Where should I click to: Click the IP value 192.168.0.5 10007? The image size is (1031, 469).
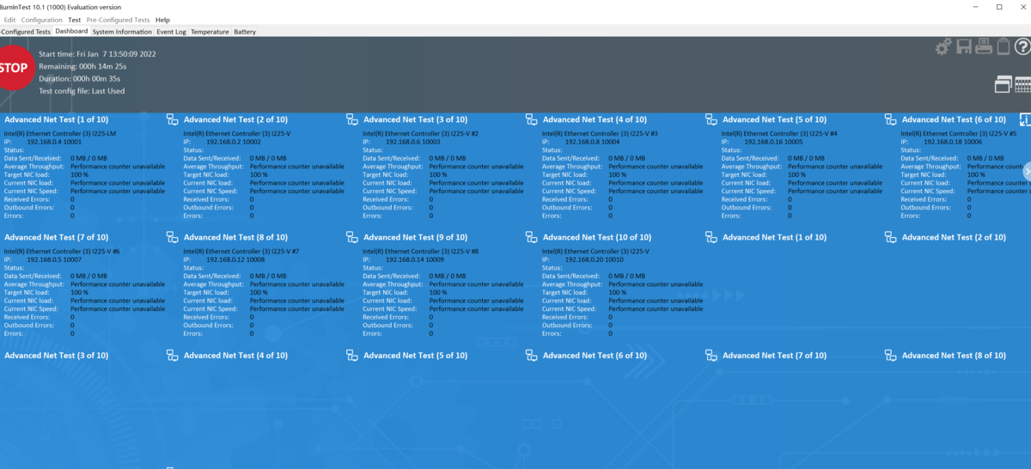(54, 259)
